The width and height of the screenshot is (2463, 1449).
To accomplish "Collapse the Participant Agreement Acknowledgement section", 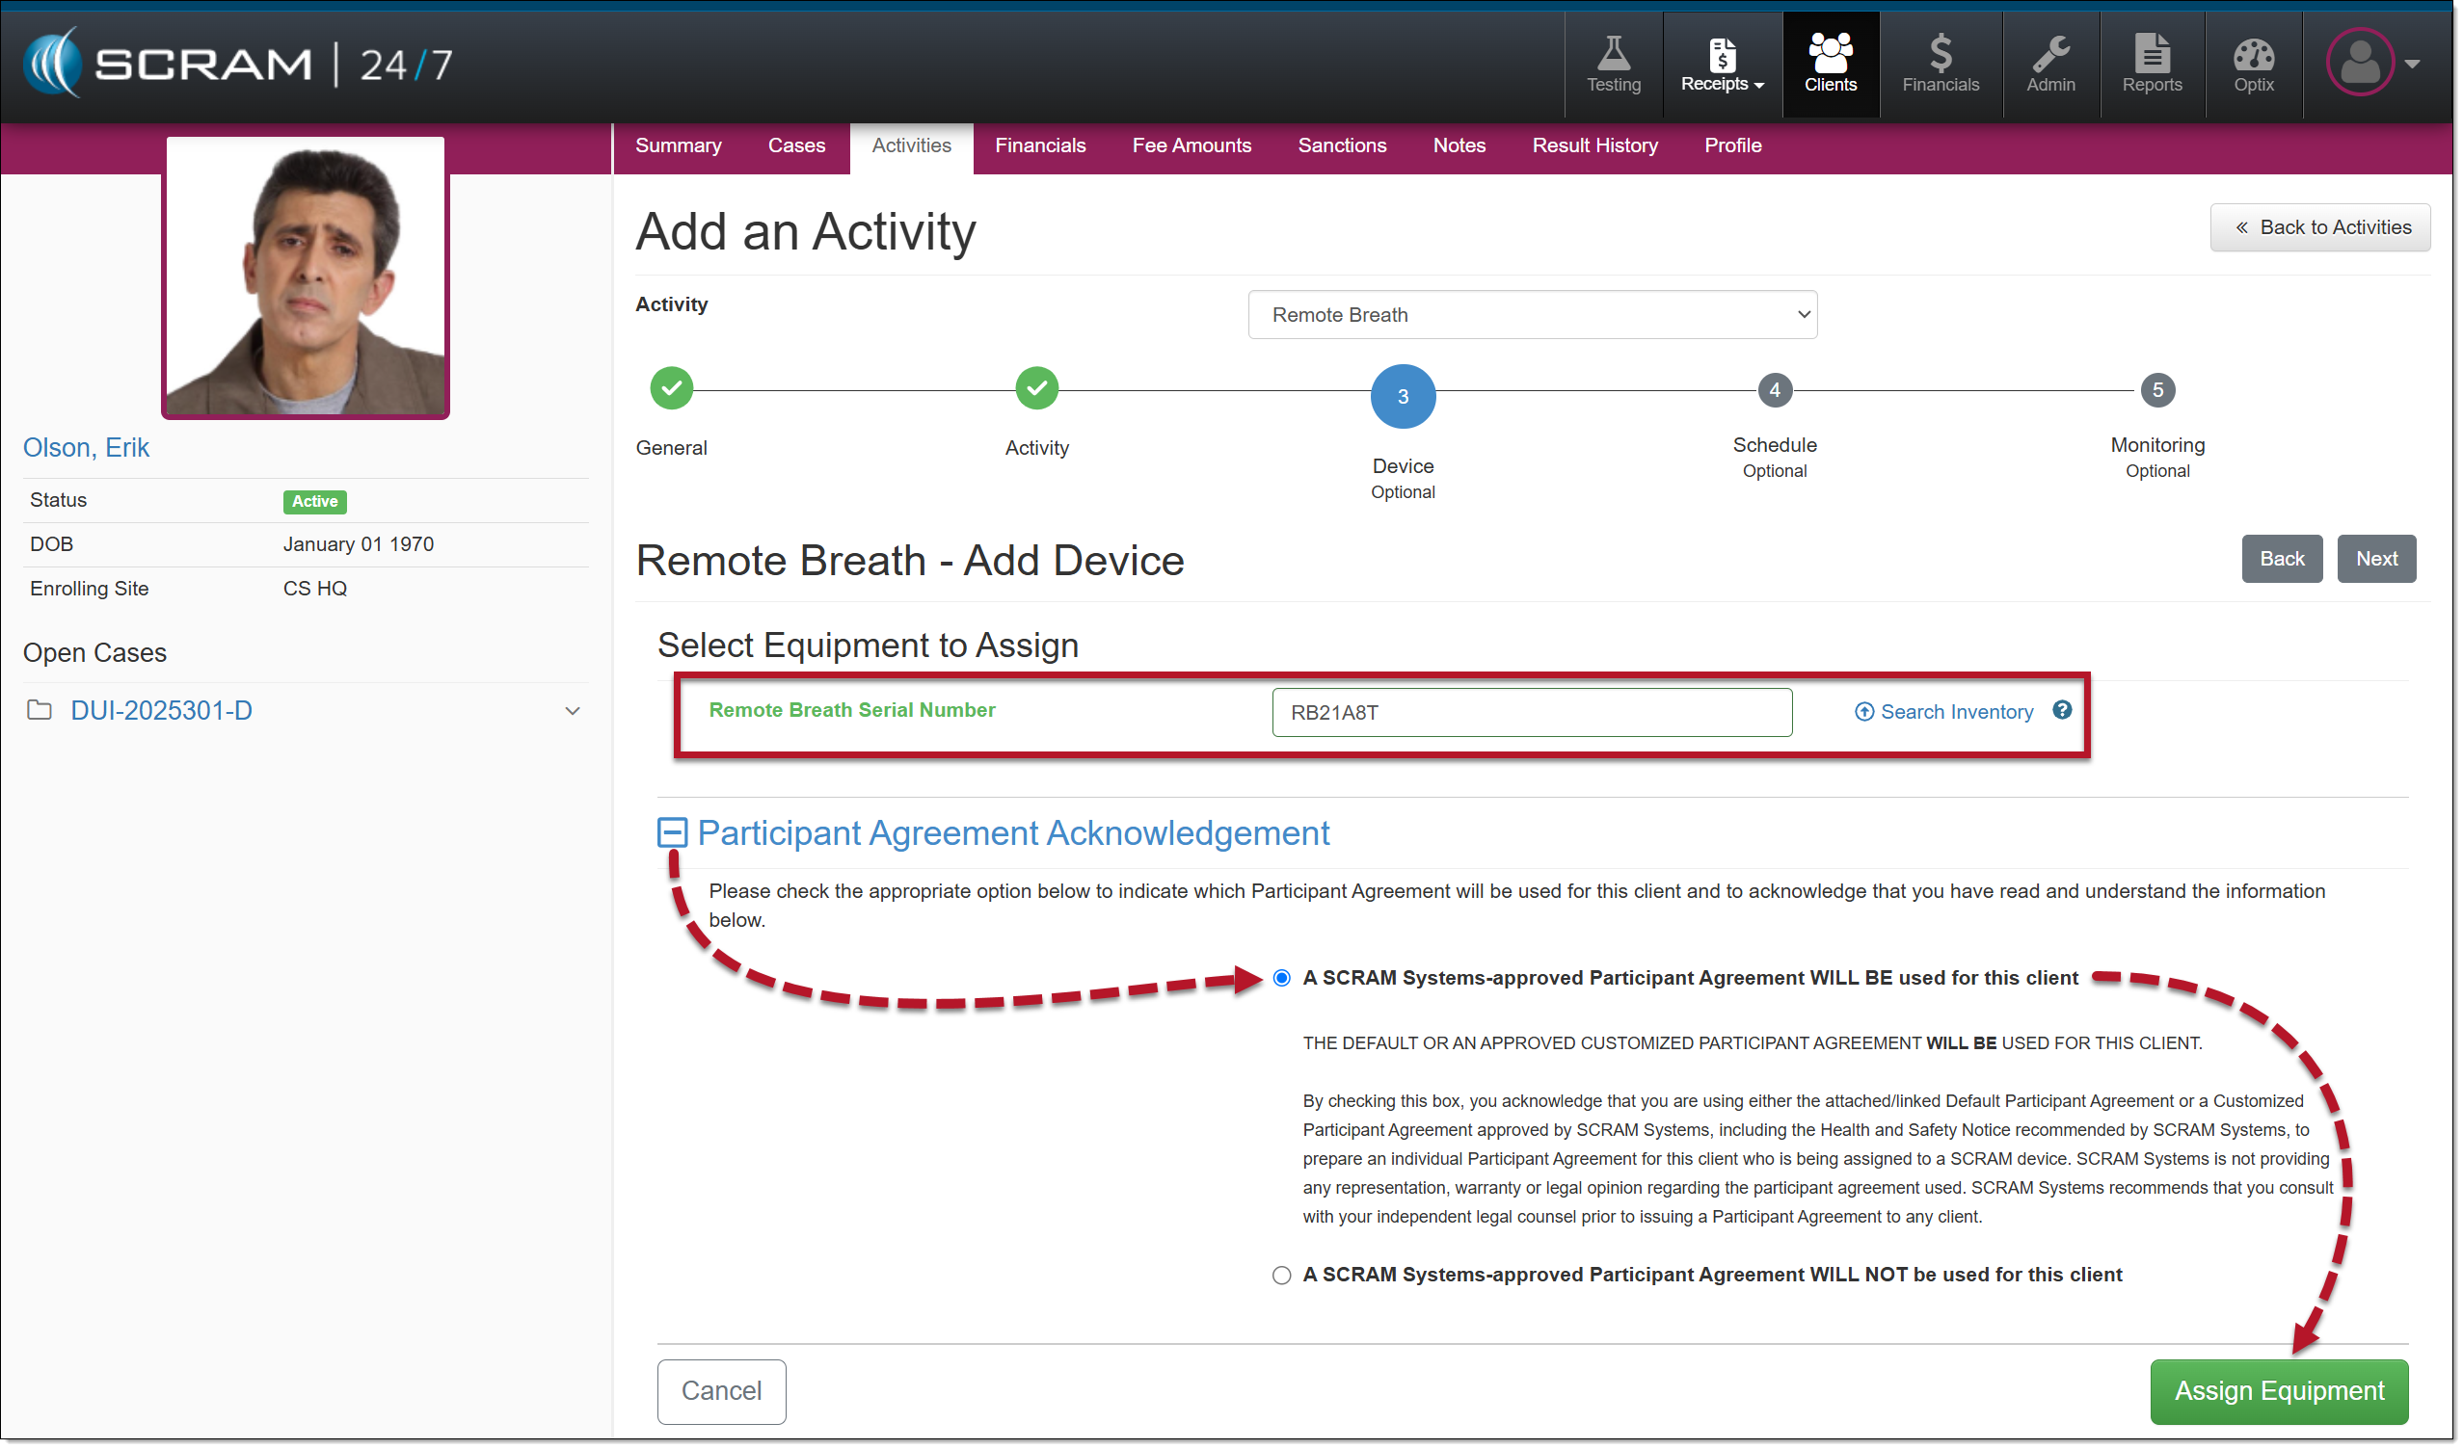I will pyautogui.click(x=674, y=834).
